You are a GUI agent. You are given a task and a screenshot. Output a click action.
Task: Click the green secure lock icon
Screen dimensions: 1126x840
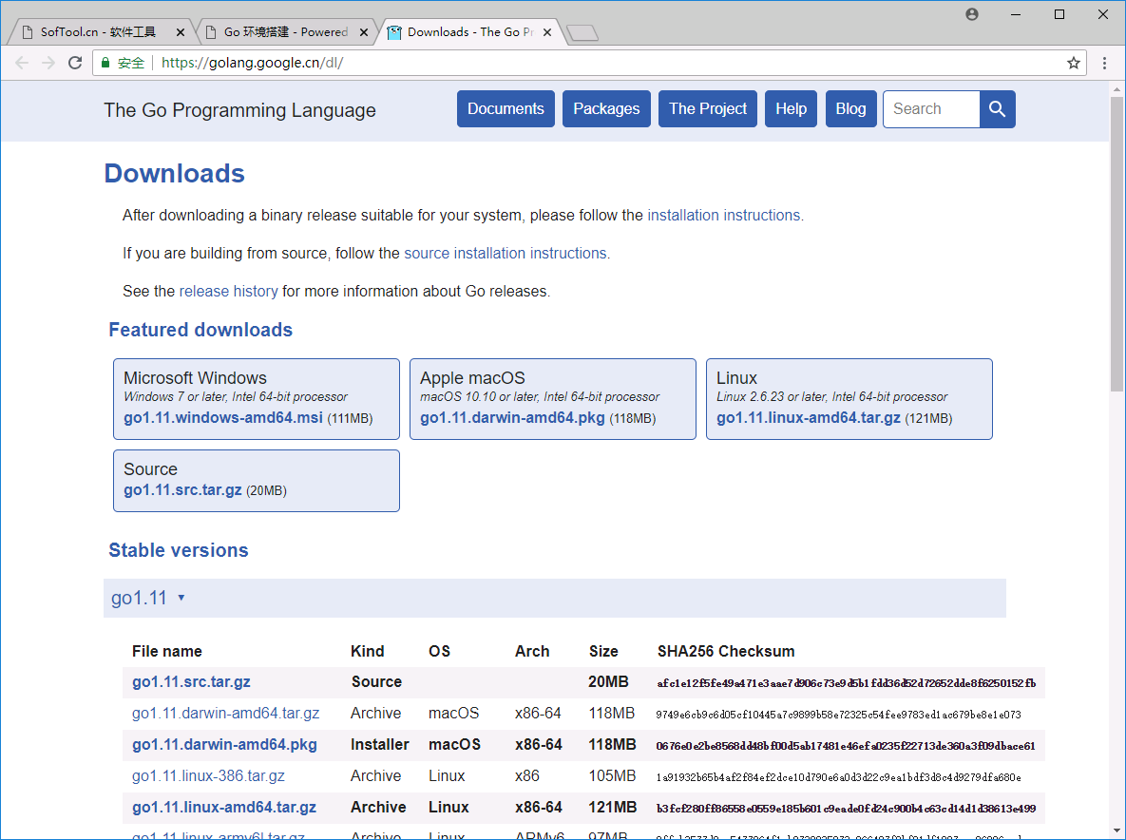pos(105,63)
